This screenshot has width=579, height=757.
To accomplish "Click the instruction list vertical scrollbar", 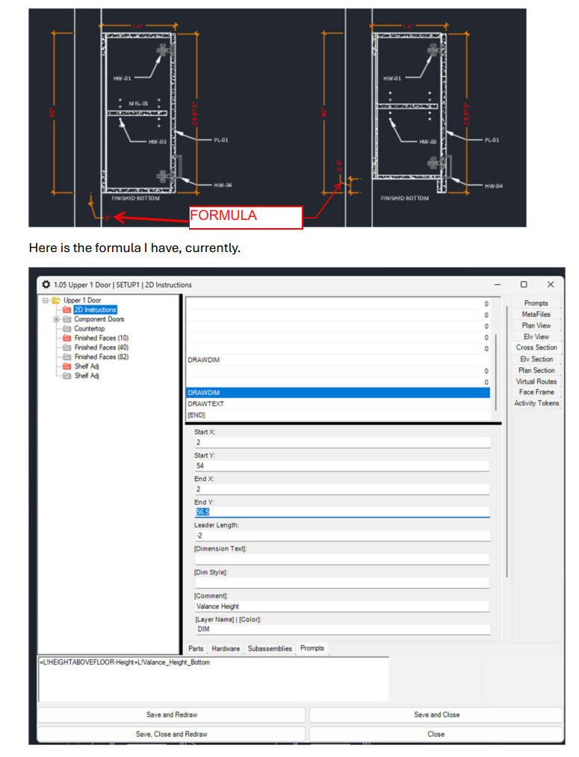I will 496,372.
